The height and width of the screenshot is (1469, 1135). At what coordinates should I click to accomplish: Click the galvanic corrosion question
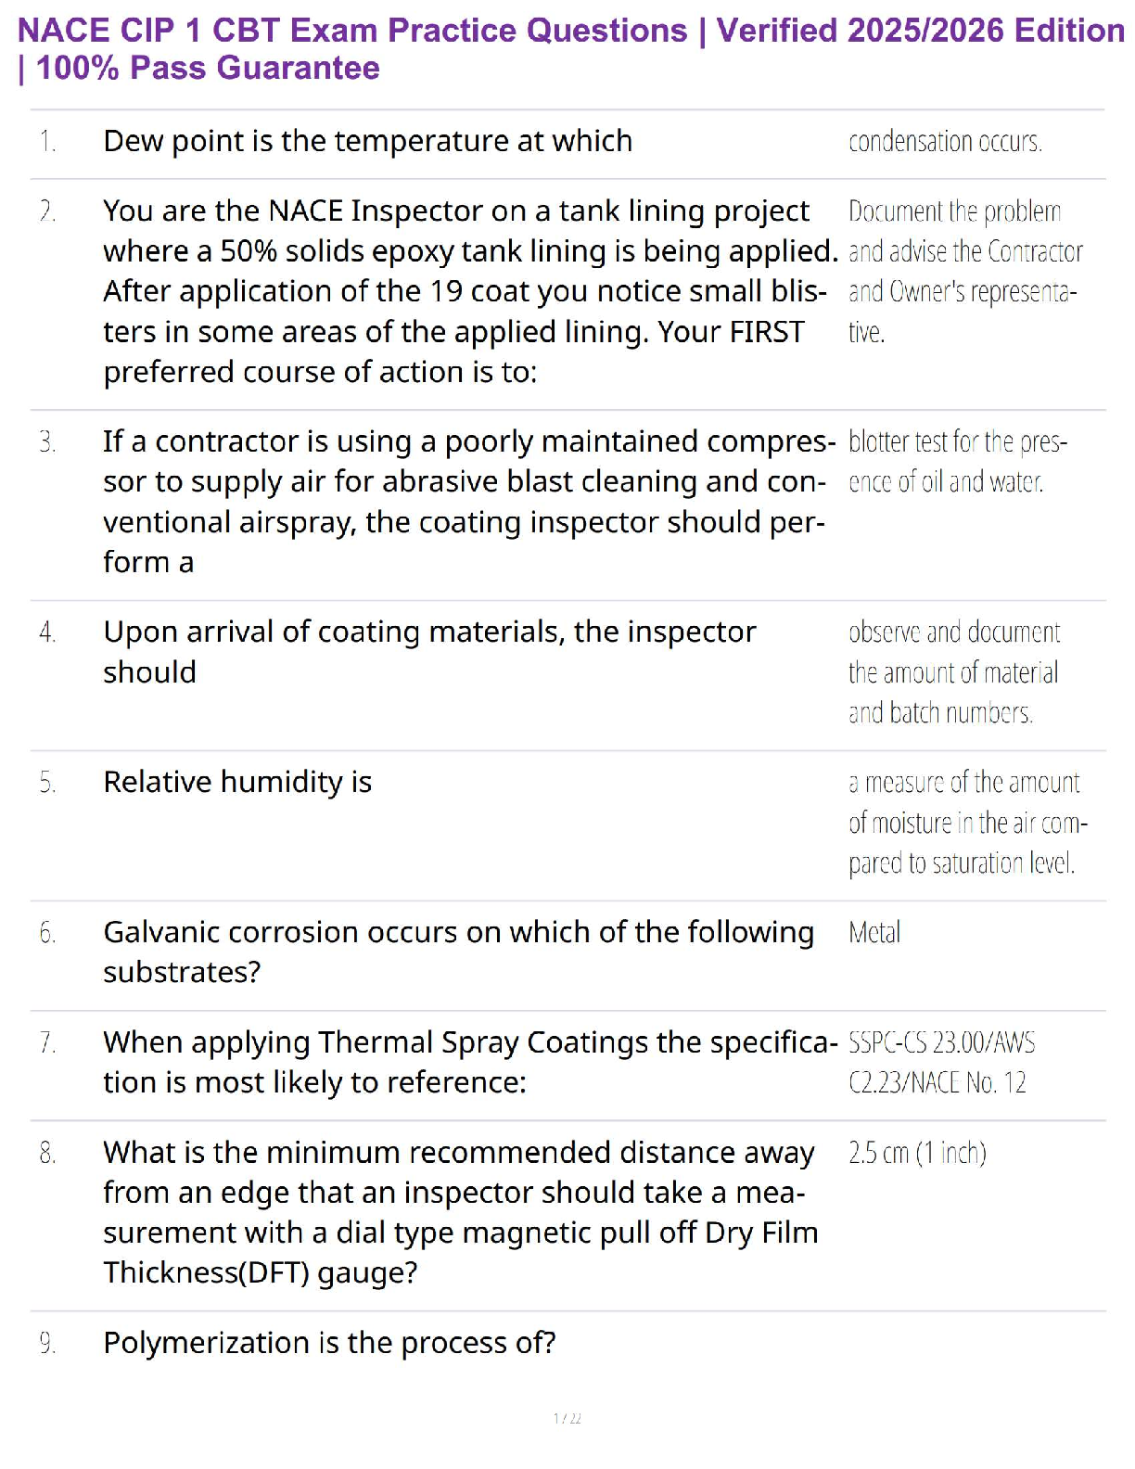[x=458, y=952]
